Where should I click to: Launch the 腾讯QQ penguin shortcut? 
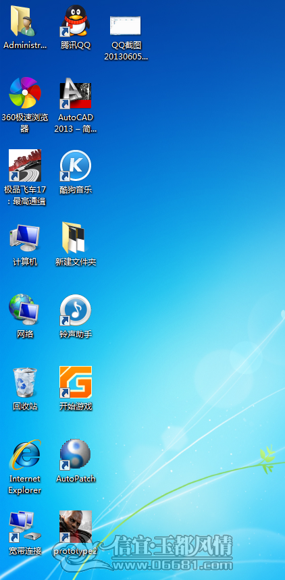click(x=75, y=21)
